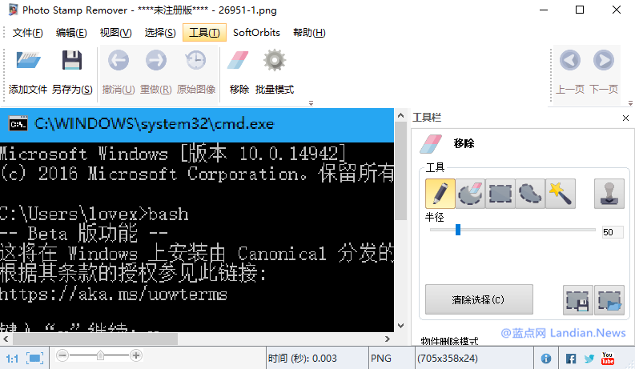Open the 工具(T) menu
This screenshot has width=635, height=369.
[204, 33]
